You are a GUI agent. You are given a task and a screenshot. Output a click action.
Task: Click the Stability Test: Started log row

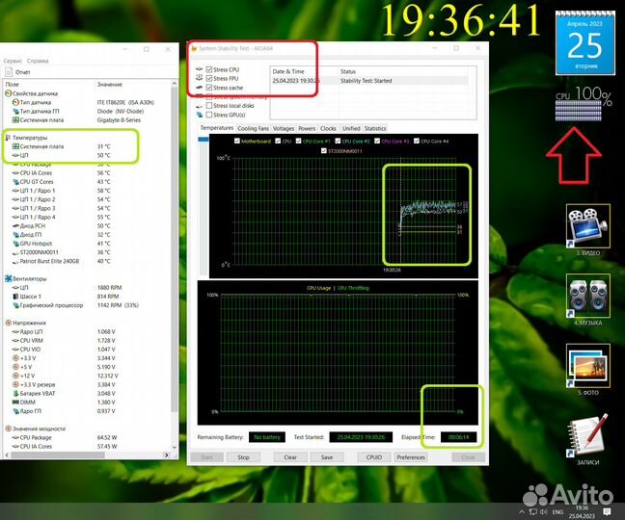tap(370, 81)
